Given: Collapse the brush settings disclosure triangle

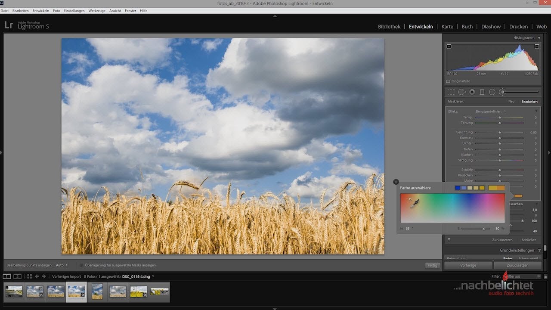Looking at the screenshot, I should coord(536,204).
